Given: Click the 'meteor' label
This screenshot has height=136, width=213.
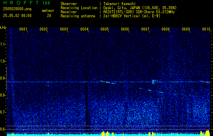Looking at the screenshot, I should pos(48,11).
